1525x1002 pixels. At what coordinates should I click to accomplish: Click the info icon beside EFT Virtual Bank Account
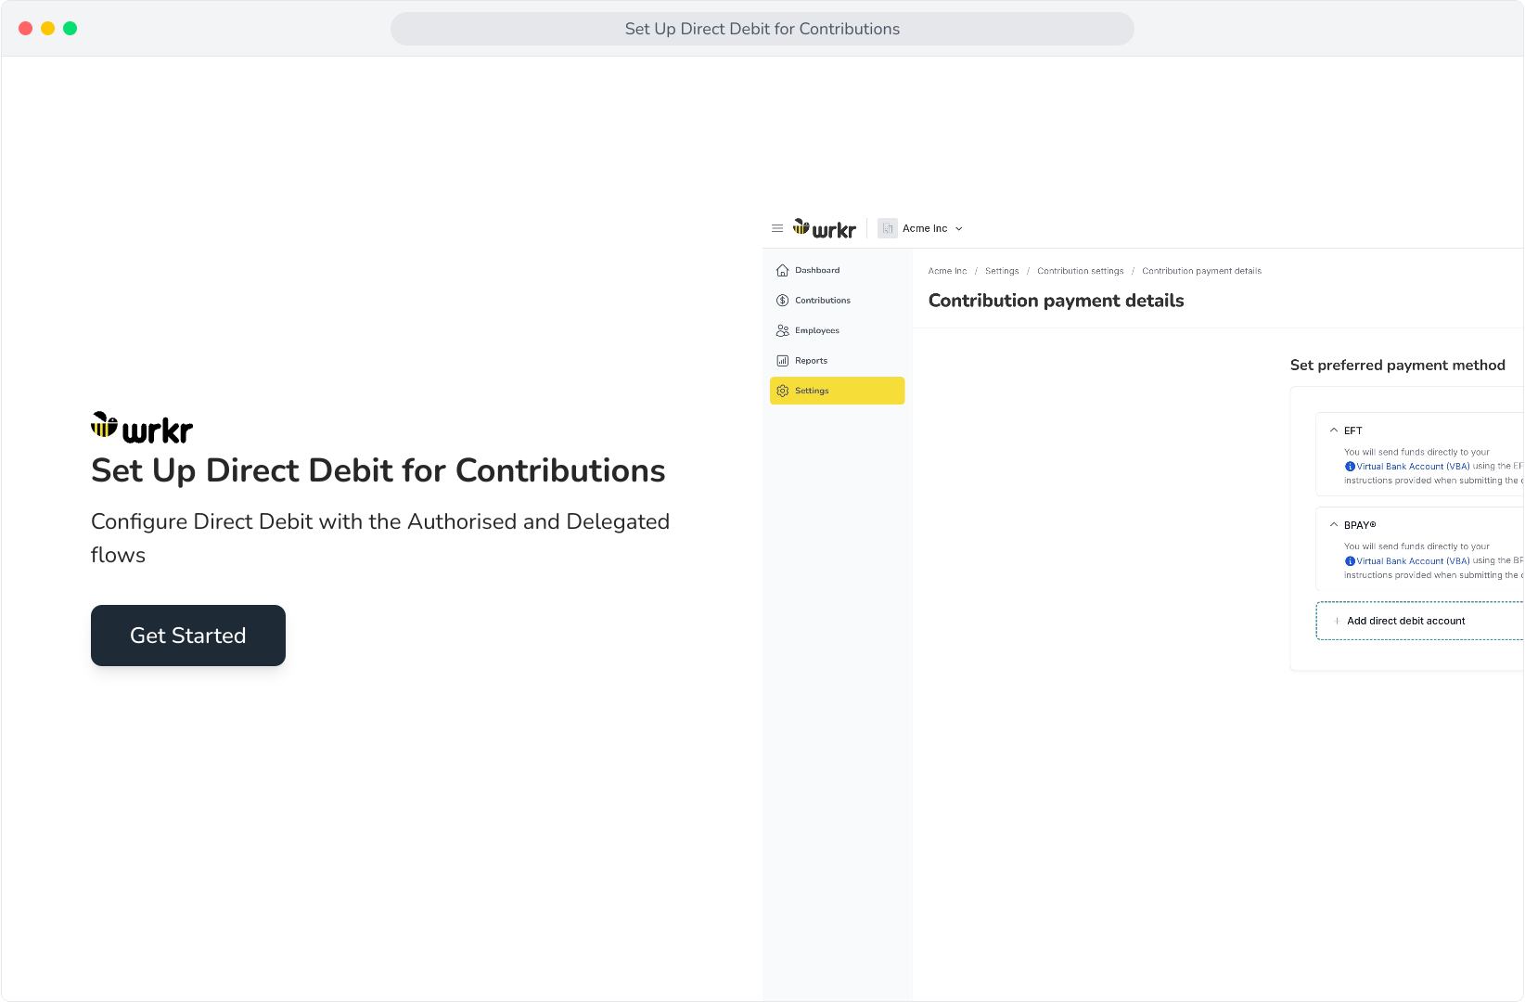pyautogui.click(x=1350, y=467)
